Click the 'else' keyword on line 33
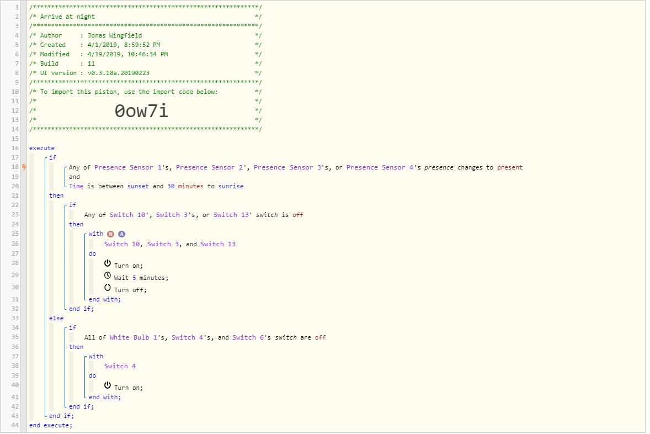Viewport: 650px width, 434px height. pyautogui.click(x=56, y=318)
